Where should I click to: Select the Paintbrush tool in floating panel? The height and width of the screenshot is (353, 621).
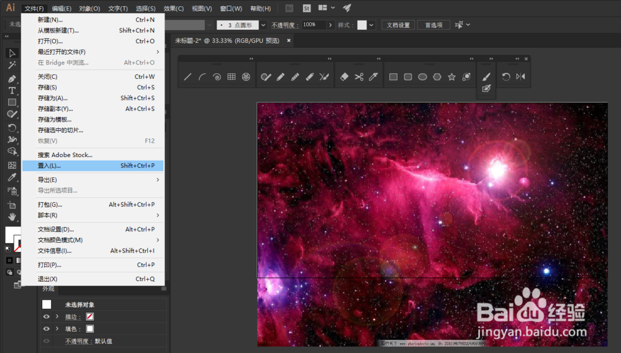pos(486,76)
